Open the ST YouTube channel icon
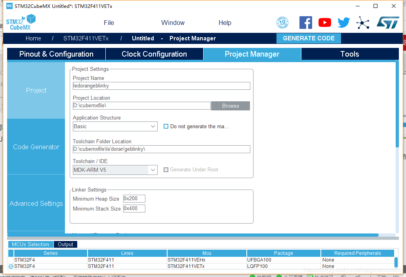406x277 pixels. pos(325,23)
